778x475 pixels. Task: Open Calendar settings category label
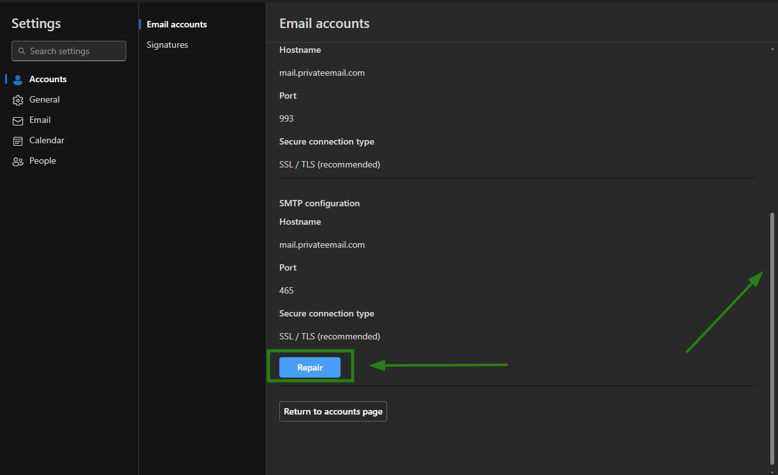coord(47,140)
